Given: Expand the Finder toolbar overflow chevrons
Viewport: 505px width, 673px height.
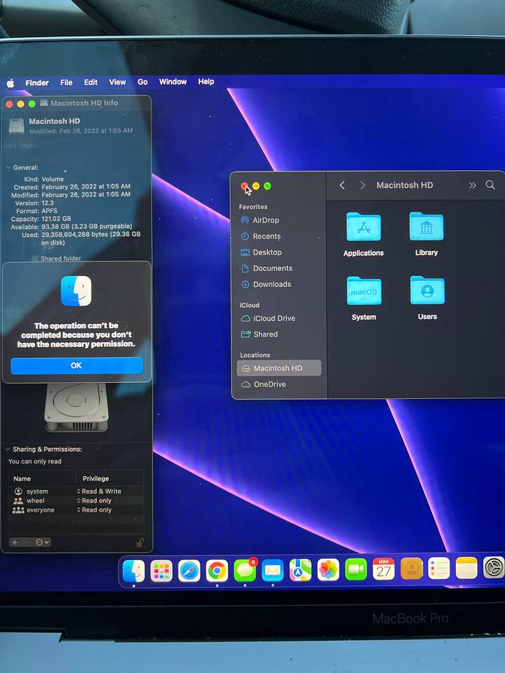Looking at the screenshot, I should (x=472, y=185).
